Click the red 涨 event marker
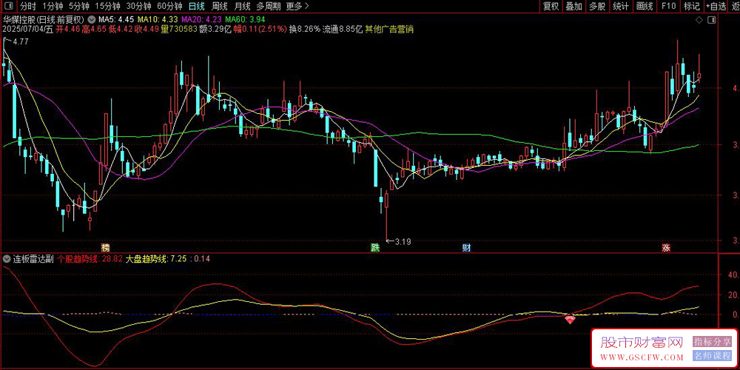Screen dimensions: 740x370 pos(667,248)
